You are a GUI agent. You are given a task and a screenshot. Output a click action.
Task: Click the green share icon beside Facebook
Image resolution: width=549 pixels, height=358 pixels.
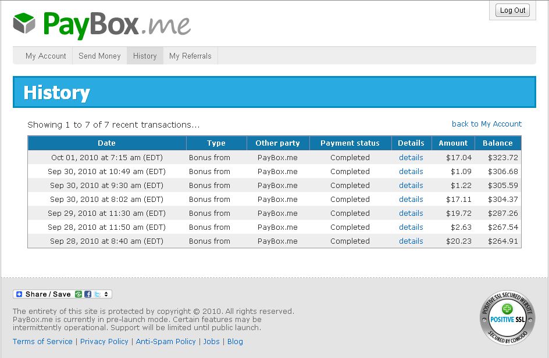pos(79,294)
